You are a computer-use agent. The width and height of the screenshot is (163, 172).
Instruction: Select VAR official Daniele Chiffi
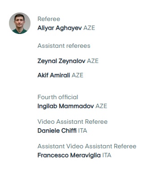click(57, 130)
